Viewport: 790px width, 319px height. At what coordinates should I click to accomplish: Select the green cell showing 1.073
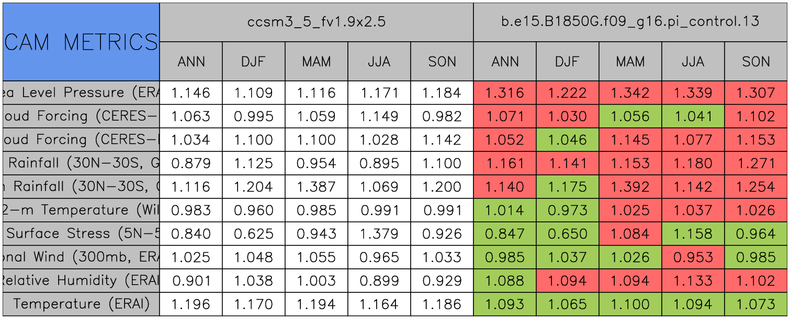click(x=756, y=304)
